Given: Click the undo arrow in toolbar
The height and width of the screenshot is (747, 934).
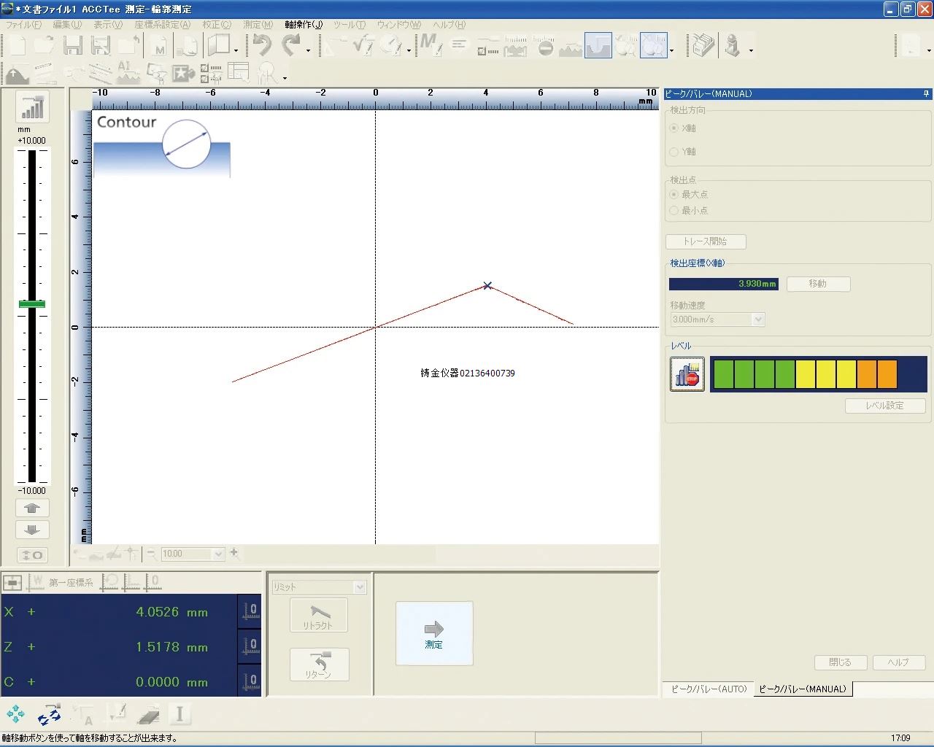Looking at the screenshot, I should click(262, 47).
